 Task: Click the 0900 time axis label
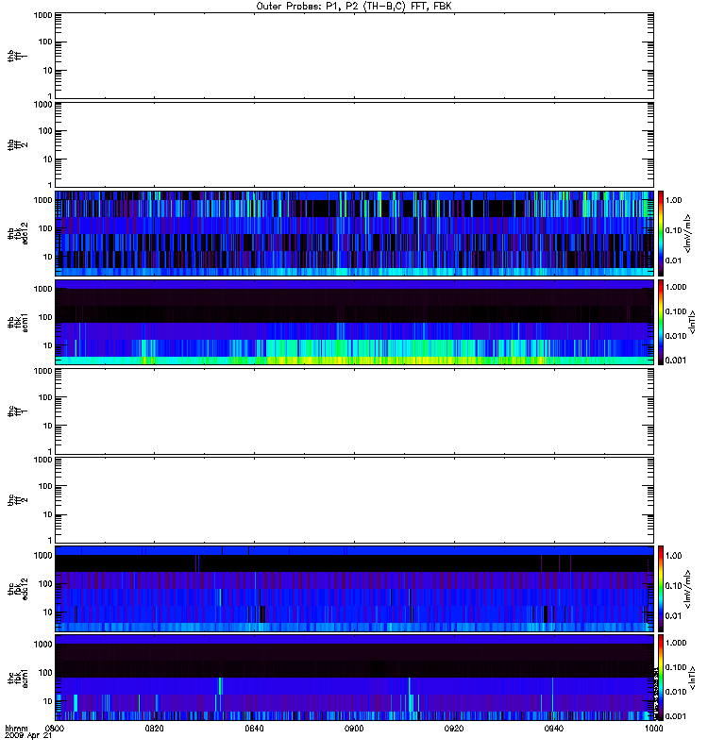(354, 730)
